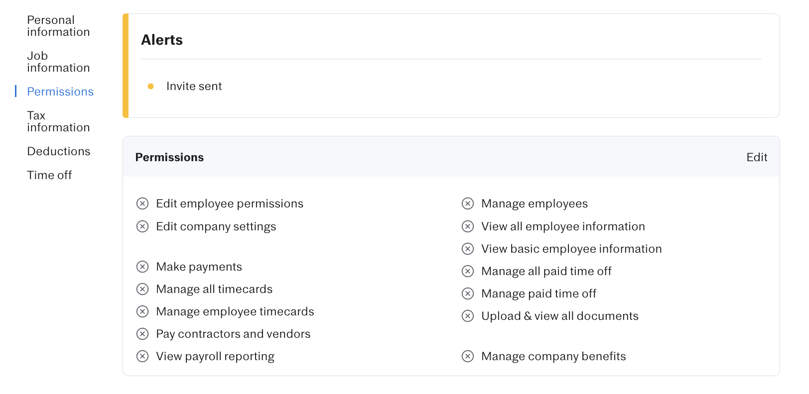Click the X icon next to Pay contractors and vendors
Screen dimensions: 809x394
142,334
